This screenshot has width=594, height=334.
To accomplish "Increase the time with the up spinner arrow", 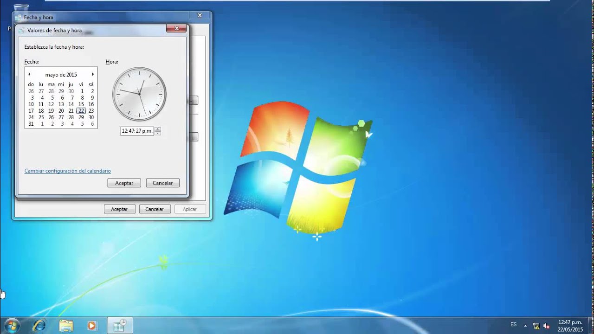I will (x=158, y=129).
